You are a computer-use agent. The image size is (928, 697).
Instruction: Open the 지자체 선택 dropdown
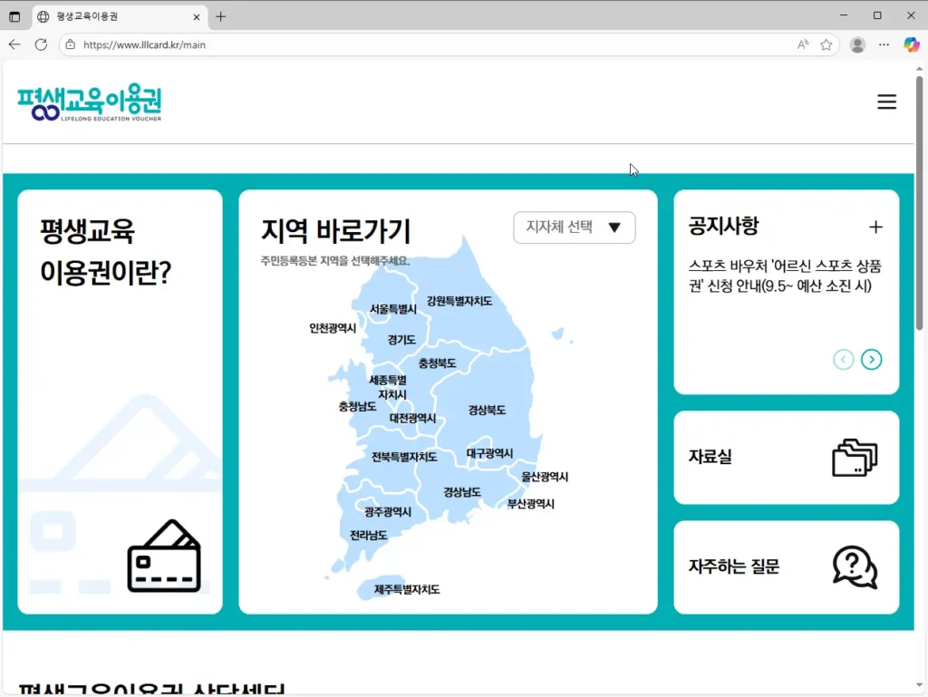pyautogui.click(x=574, y=227)
